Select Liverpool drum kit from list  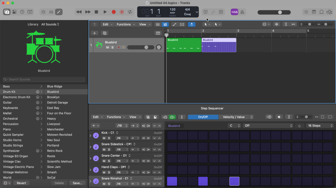[53, 124]
